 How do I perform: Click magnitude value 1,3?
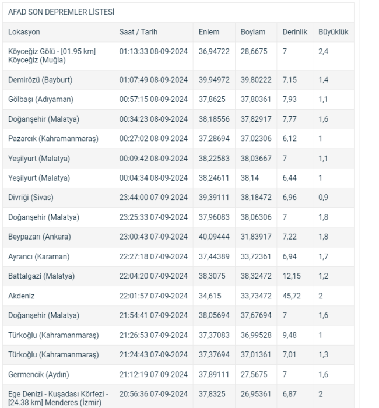[x=323, y=354]
